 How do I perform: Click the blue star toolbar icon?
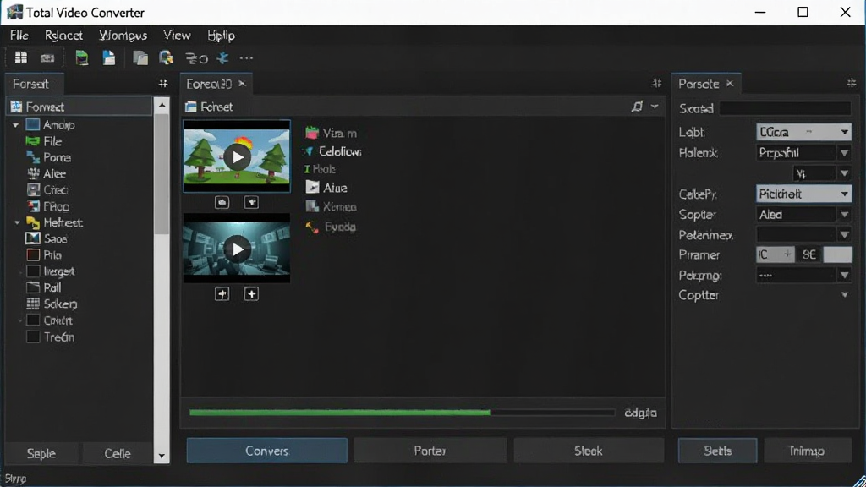[x=222, y=57]
